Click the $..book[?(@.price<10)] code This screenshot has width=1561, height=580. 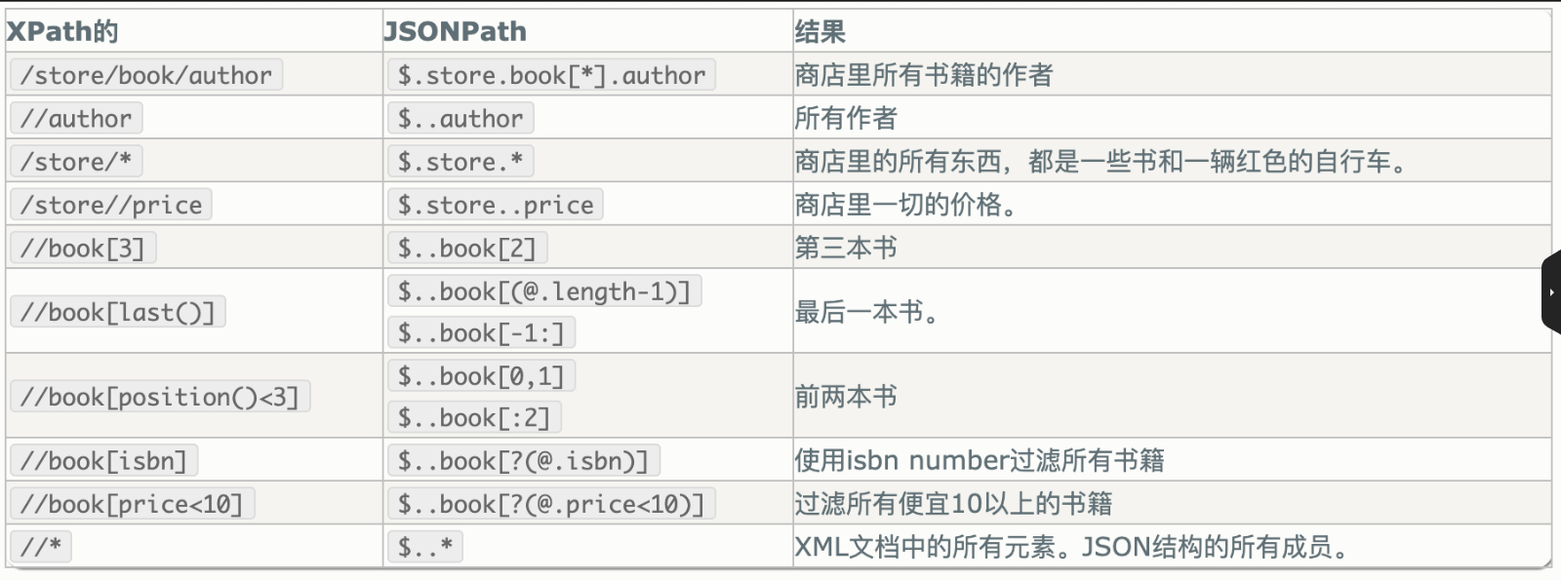click(x=551, y=503)
